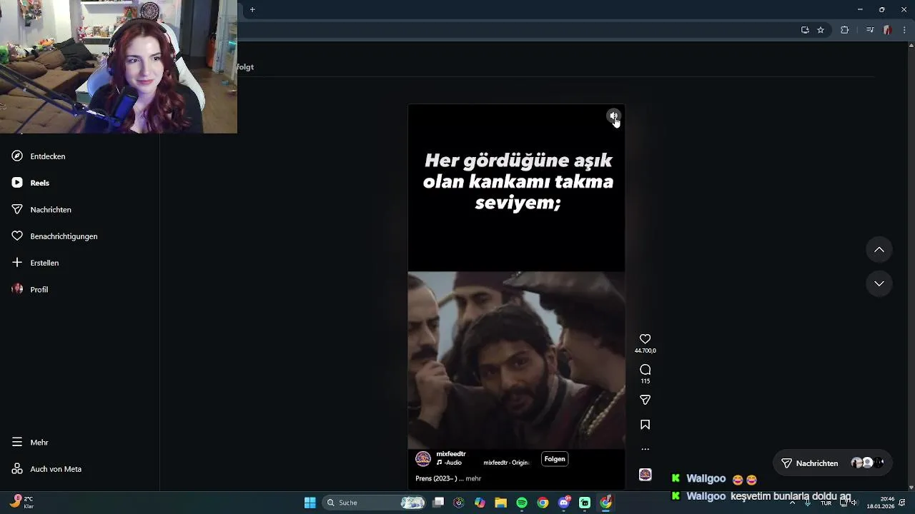Open the Windows Start menu

click(x=310, y=503)
